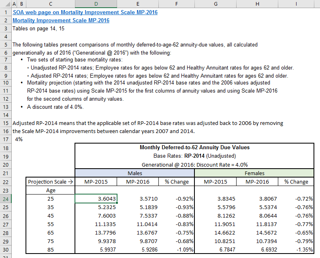This screenshot has width=320, height=258.
Task: Select the Projection Scale cell
Action: coord(50,182)
